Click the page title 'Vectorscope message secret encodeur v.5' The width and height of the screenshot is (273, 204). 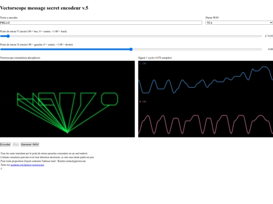pyautogui.click(x=44, y=8)
